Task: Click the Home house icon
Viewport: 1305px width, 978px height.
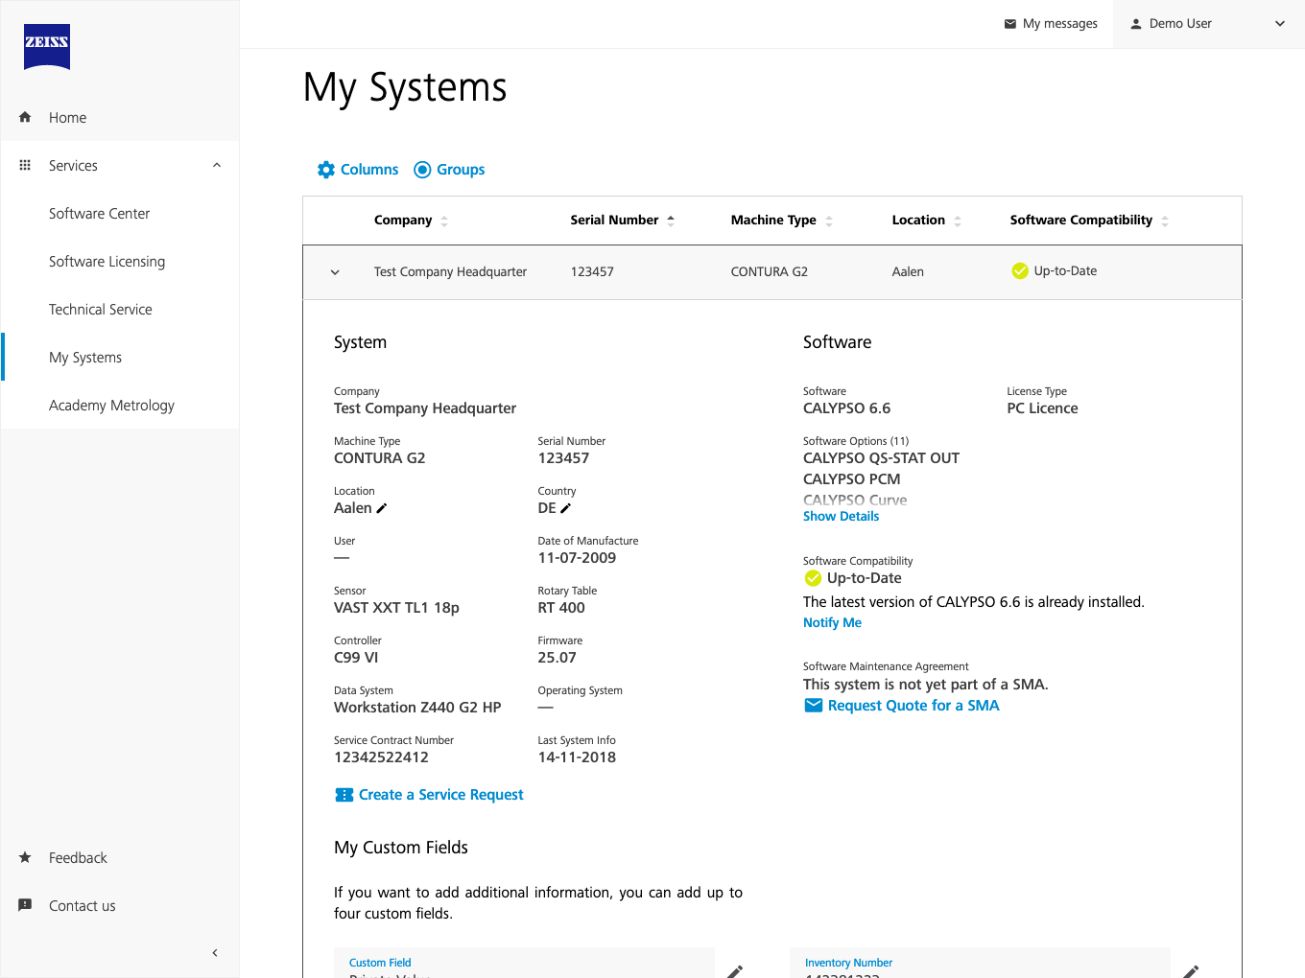Action: pyautogui.click(x=25, y=117)
